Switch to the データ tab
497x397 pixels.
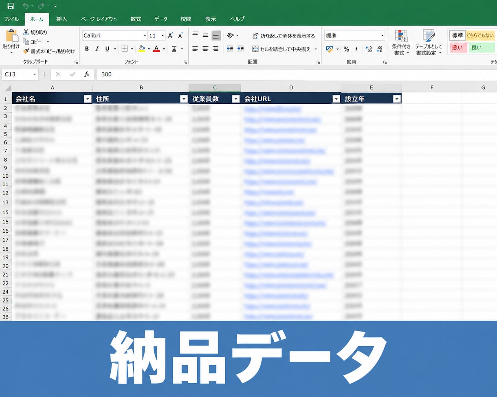(x=161, y=19)
